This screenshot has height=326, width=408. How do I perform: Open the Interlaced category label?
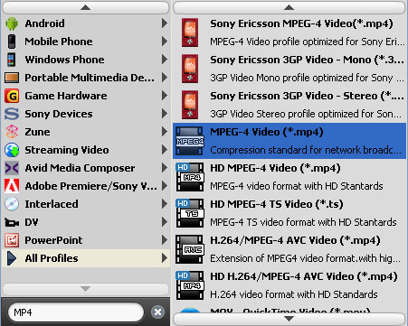tap(52, 204)
